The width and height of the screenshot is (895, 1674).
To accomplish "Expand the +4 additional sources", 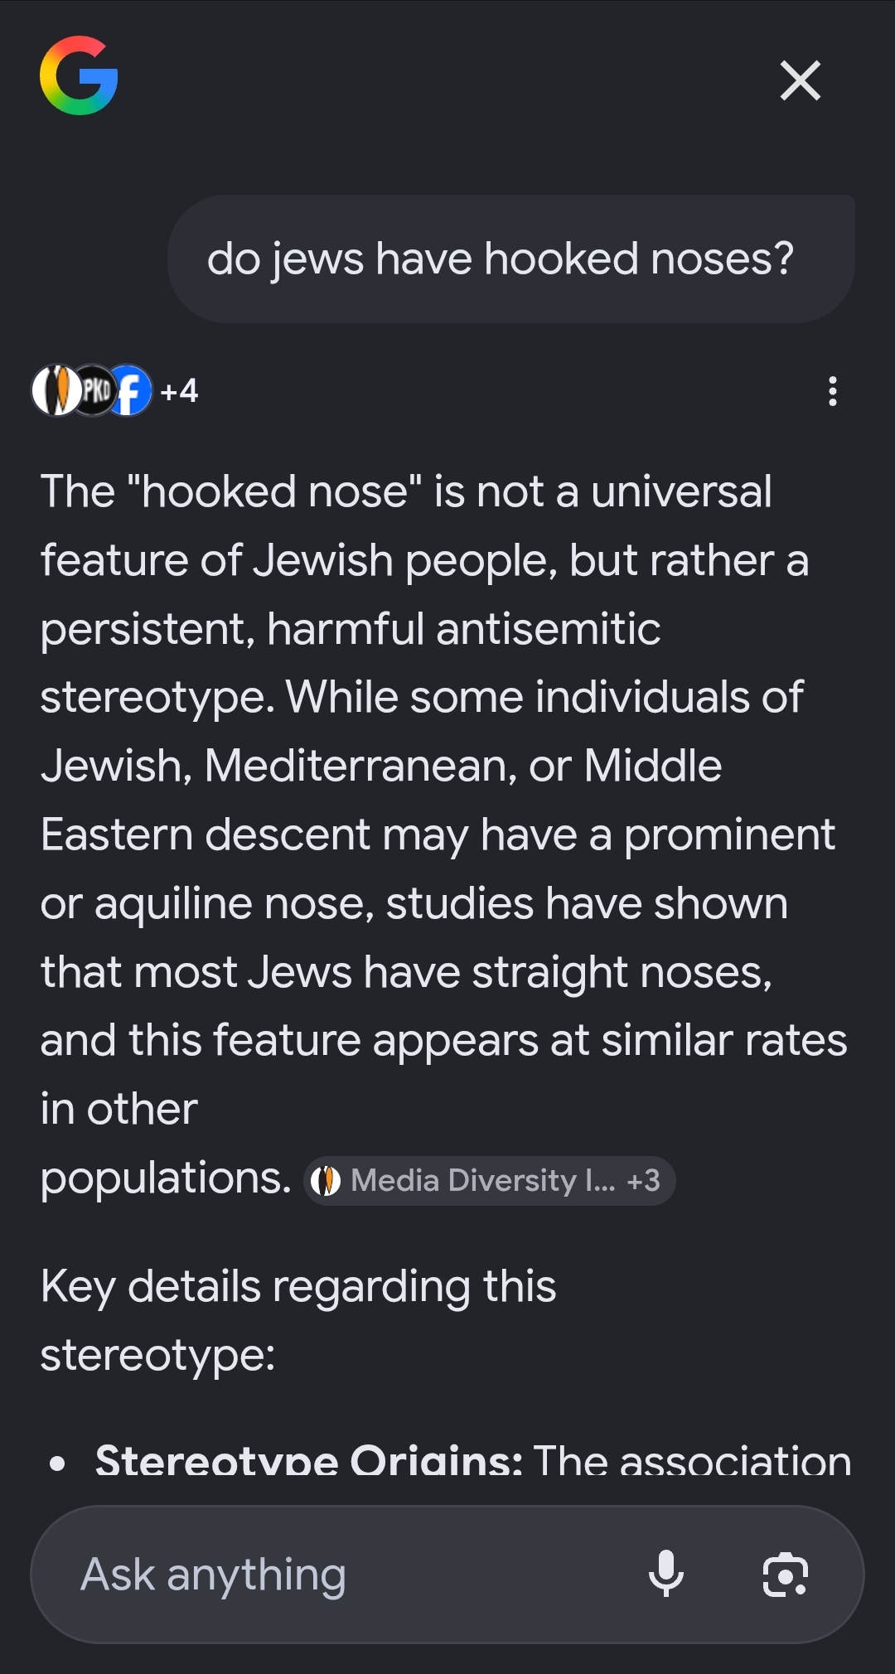I will pyautogui.click(x=179, y=390).
